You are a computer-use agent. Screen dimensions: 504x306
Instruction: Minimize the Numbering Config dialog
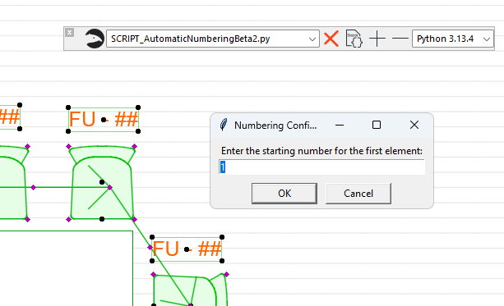pos(340,125)
